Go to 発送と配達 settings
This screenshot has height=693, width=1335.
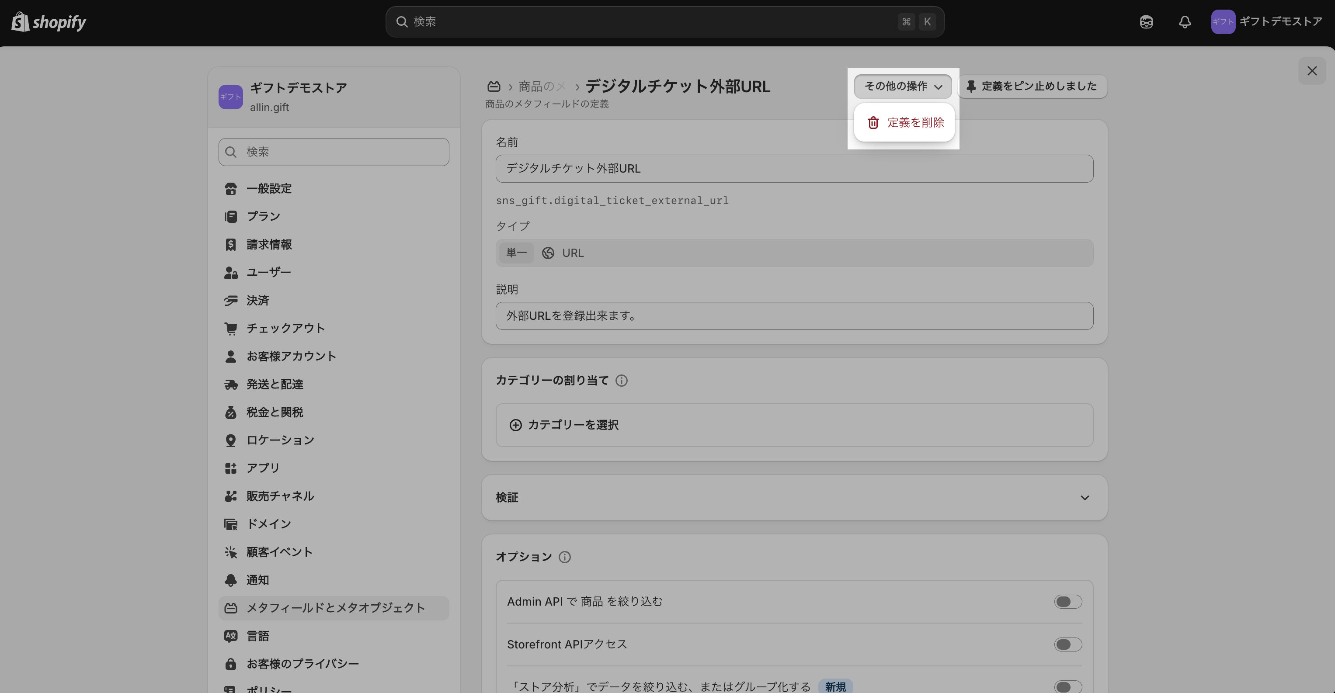275,385
